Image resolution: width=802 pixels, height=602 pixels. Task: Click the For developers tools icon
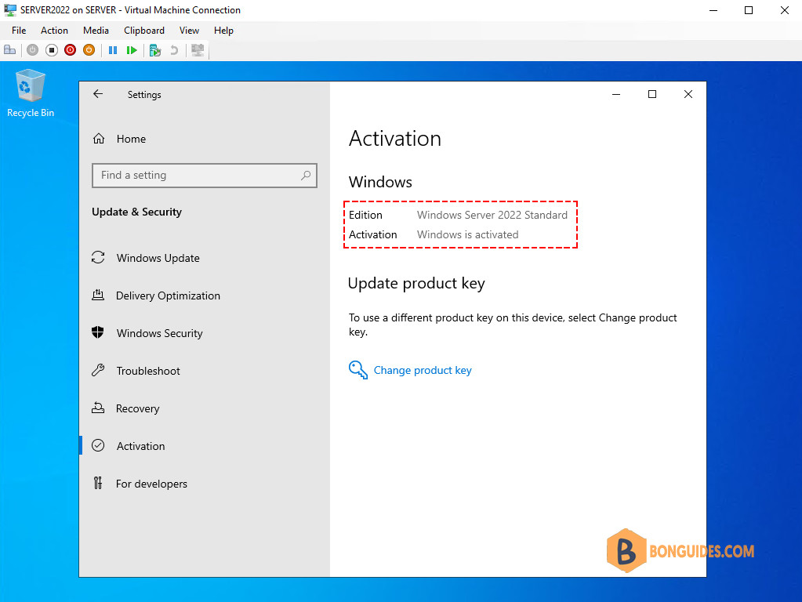click(x=98, y=483)
